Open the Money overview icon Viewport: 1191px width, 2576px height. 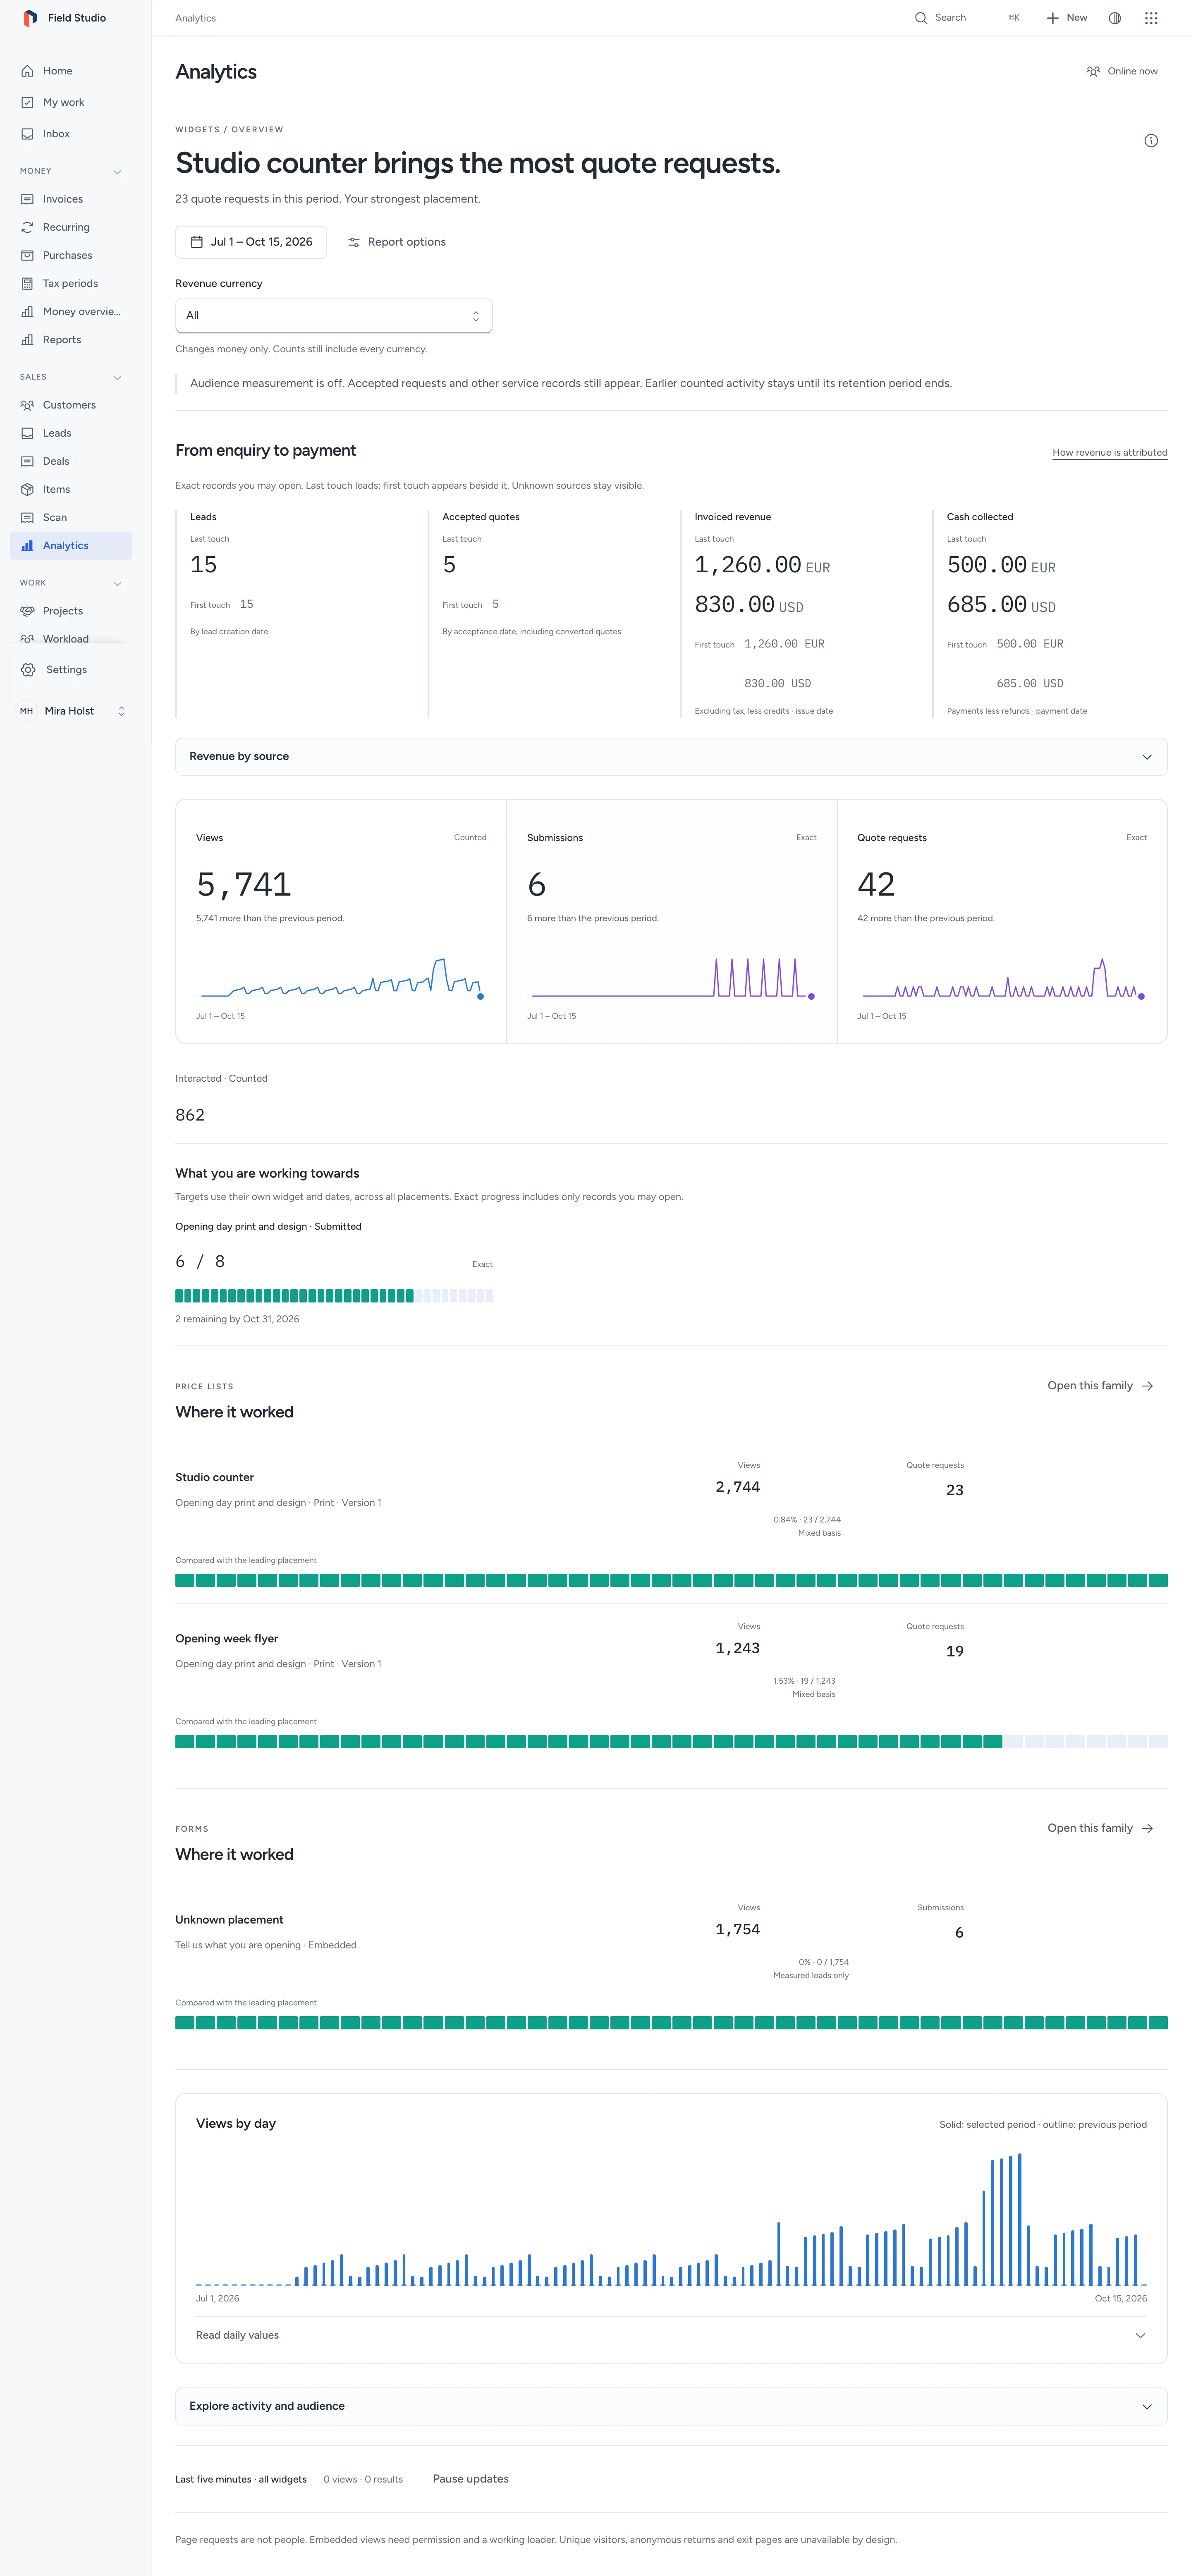click(x=27, y=312)
